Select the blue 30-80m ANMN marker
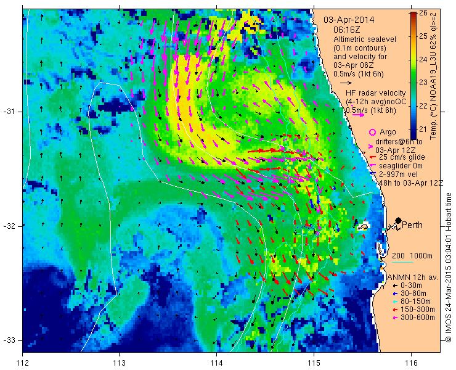Screen dimensions: 456x370 [395, 294]
